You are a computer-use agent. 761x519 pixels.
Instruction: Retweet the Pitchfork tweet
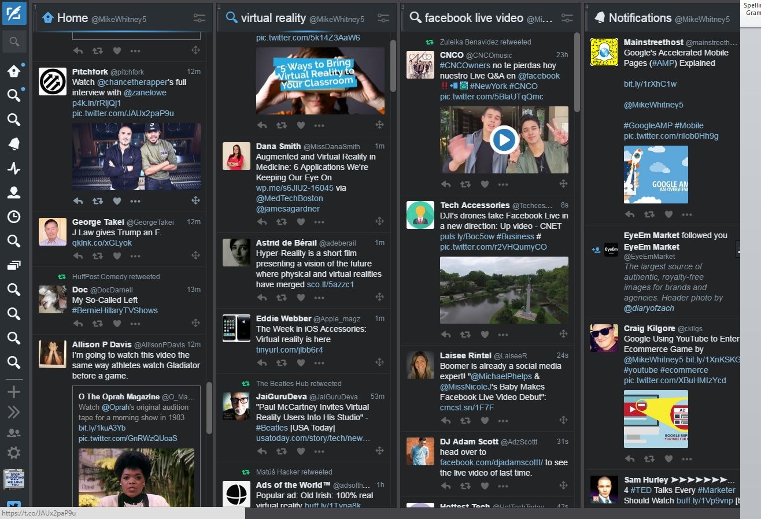click(x=98, y=201)
